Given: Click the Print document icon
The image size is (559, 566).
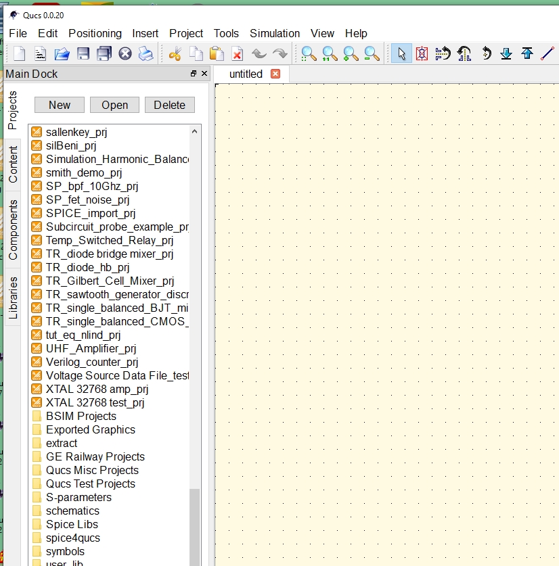Looking at the screenshot, I should pos(146,53).
